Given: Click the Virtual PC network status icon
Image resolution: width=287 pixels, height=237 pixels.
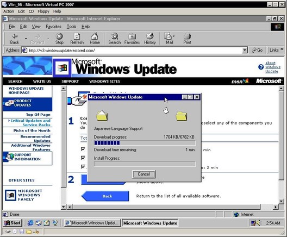Looking at the screenshot, I should (x=36, y=232).
